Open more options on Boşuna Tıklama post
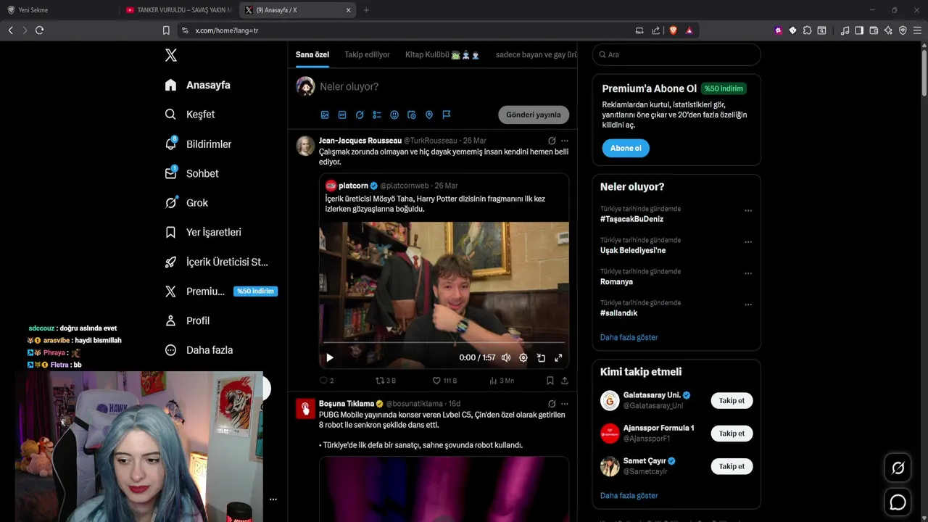Viewport: 928px width, 522px height. click(565, 404)
